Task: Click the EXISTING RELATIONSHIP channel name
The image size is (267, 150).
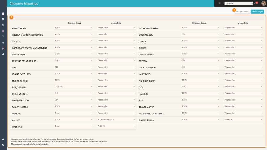Action: coord(24,61)
